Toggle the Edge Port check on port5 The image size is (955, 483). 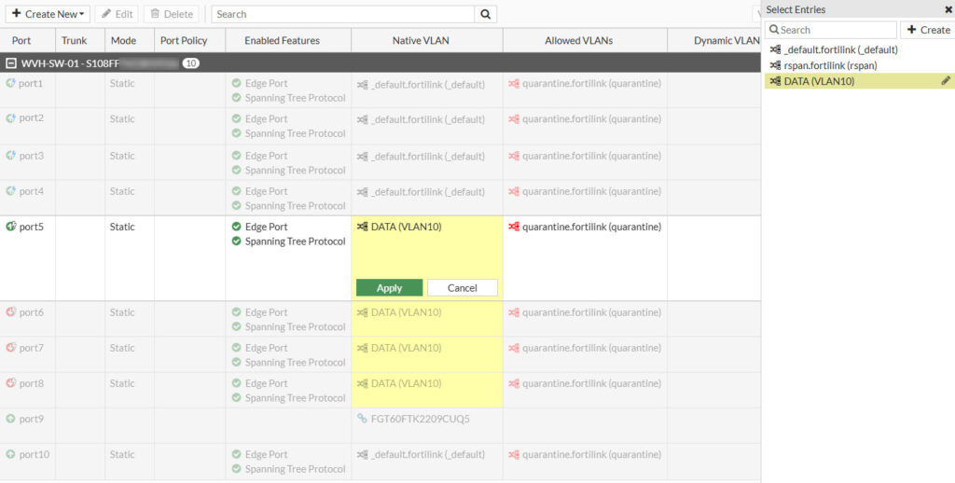[237, 227]
